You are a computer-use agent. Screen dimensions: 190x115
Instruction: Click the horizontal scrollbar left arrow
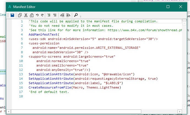tap(9, 111)
